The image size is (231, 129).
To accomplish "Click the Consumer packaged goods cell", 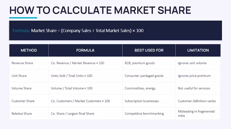I will tap(144, 76).
